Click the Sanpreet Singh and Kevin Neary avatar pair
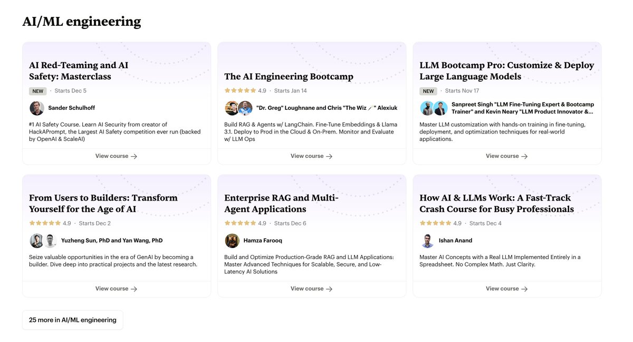 click(x=434, y=108)
